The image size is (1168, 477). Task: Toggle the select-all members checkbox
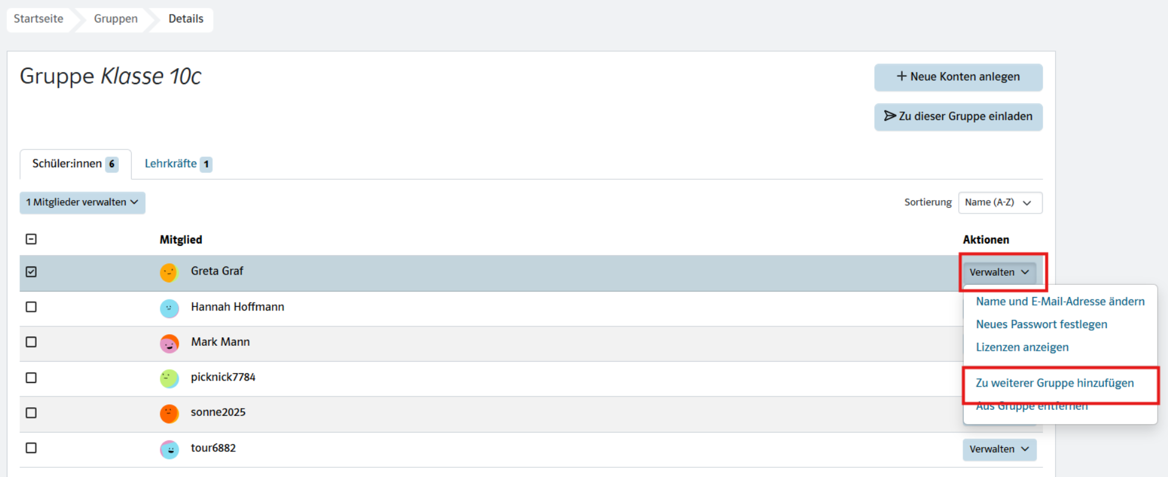tap(31, 239)
